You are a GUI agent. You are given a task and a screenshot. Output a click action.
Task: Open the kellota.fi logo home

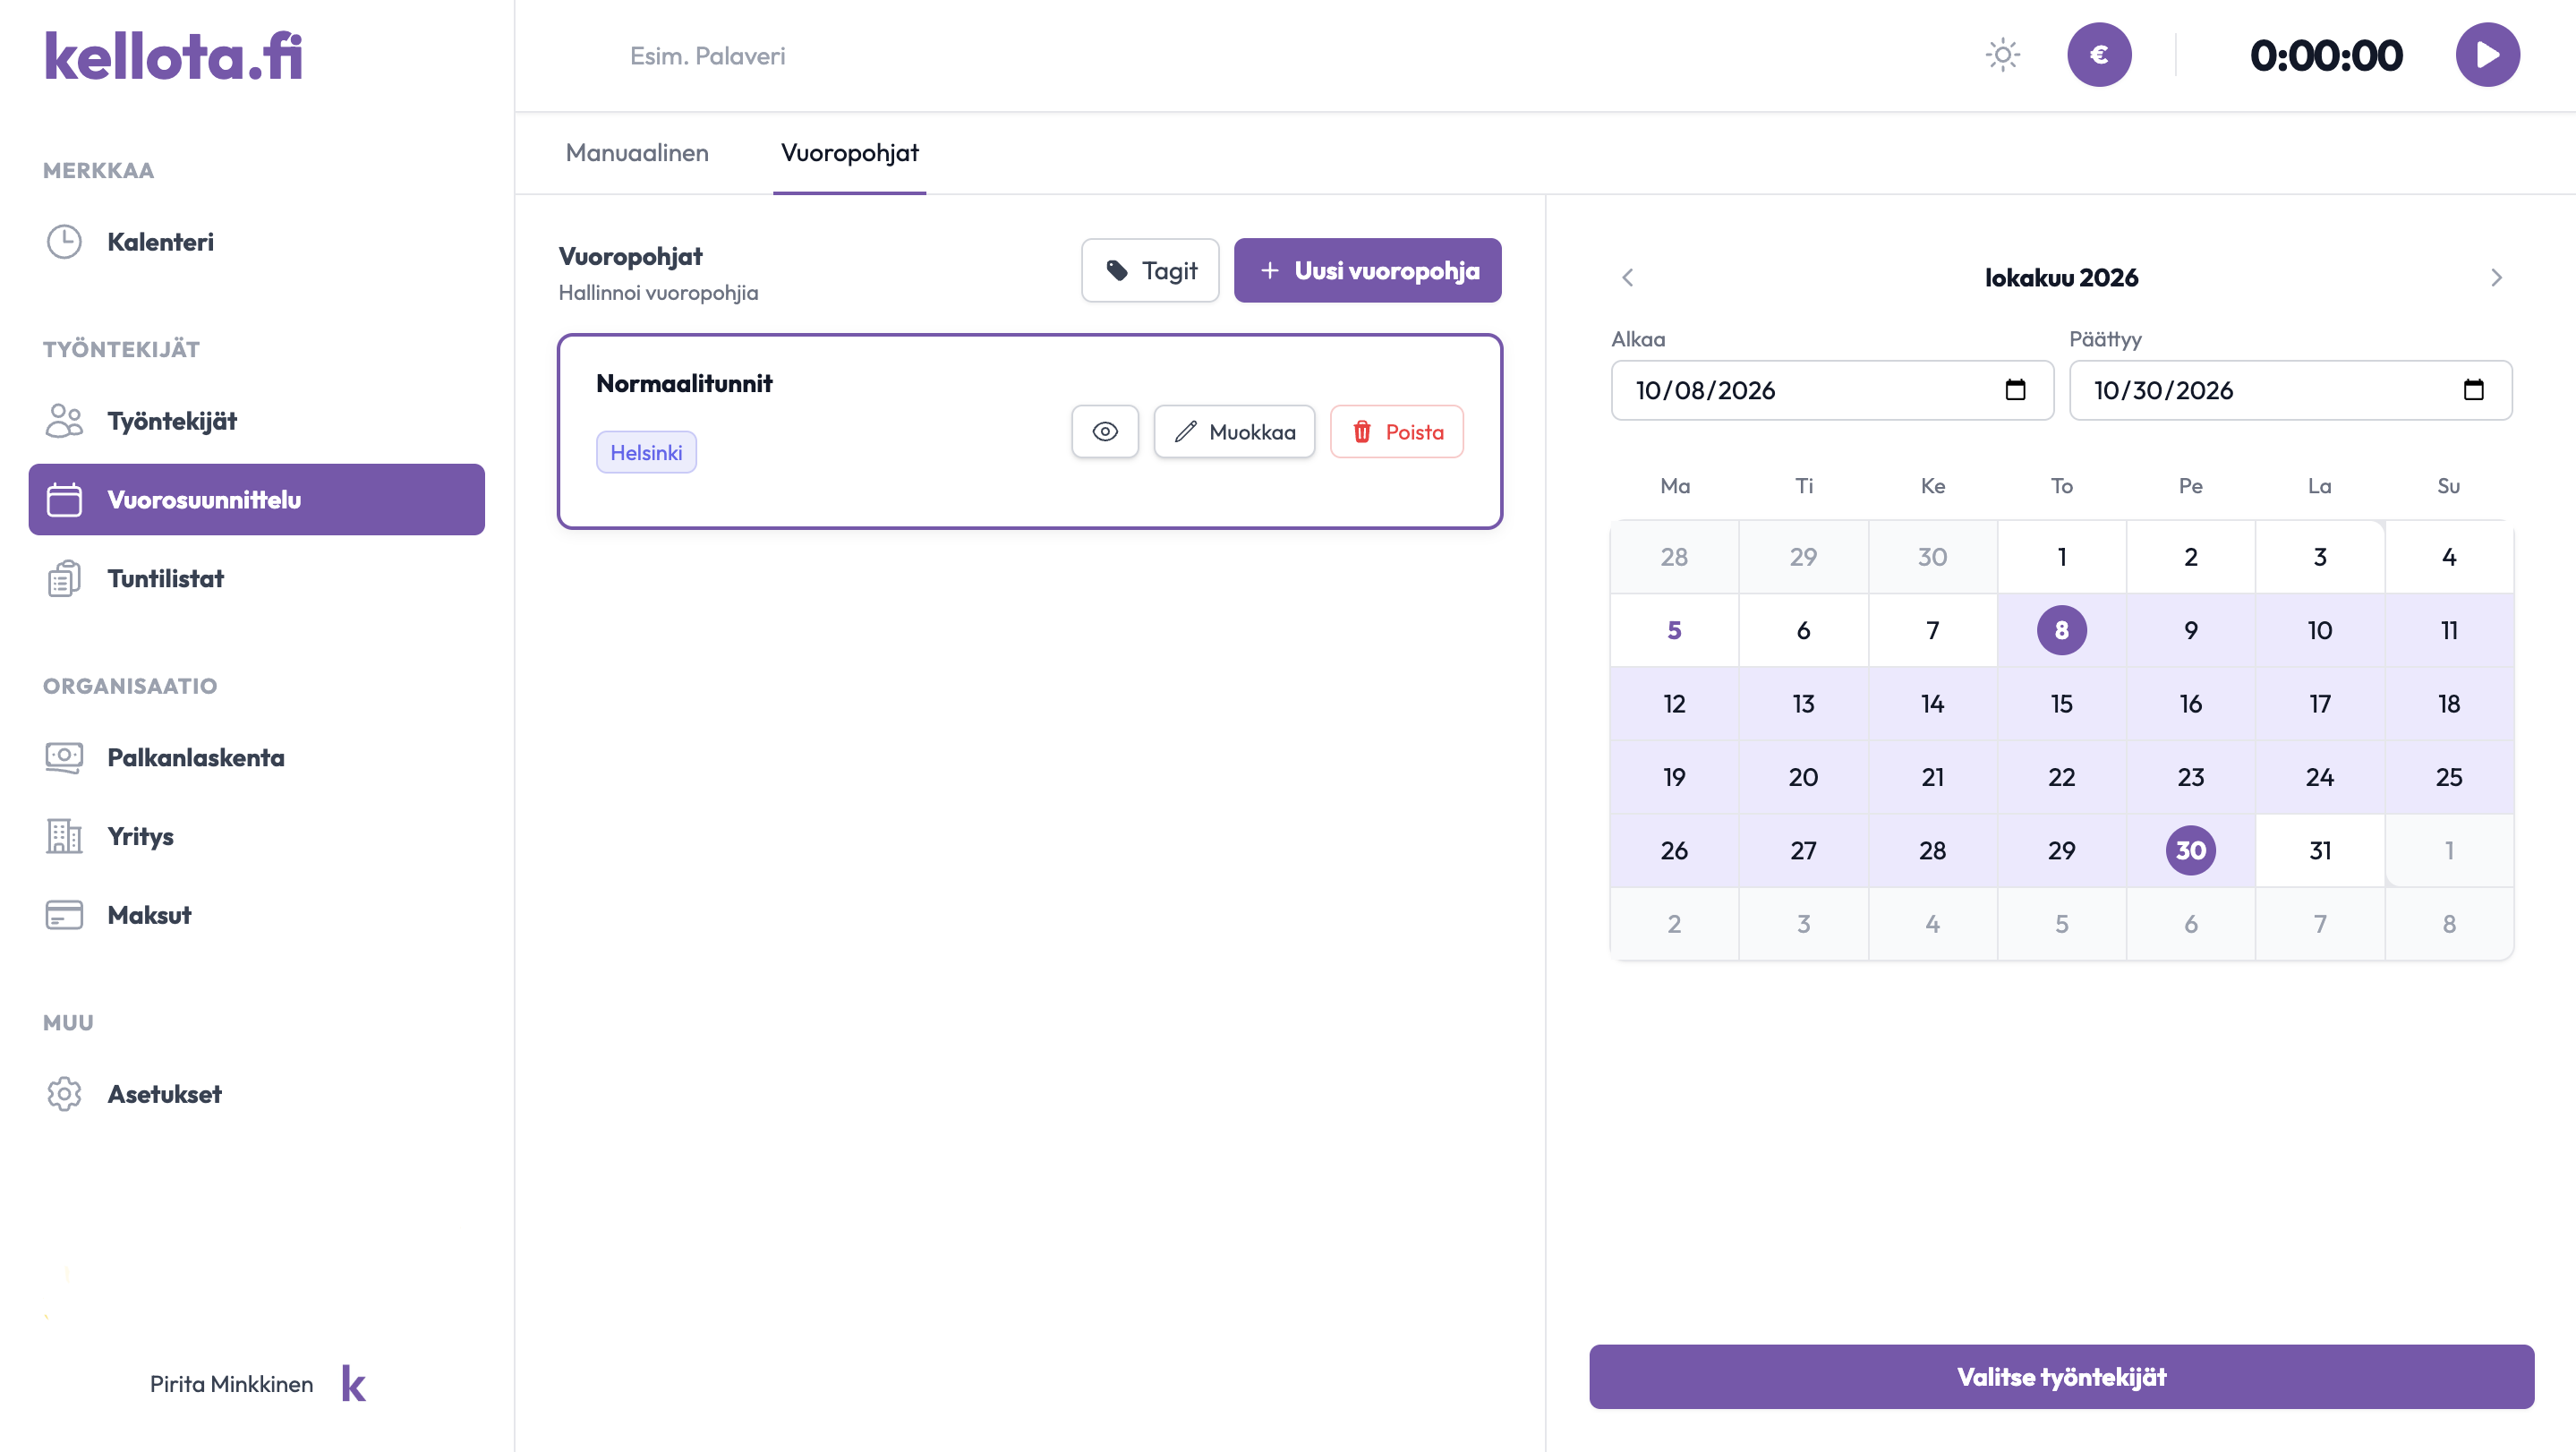point(173,56)
